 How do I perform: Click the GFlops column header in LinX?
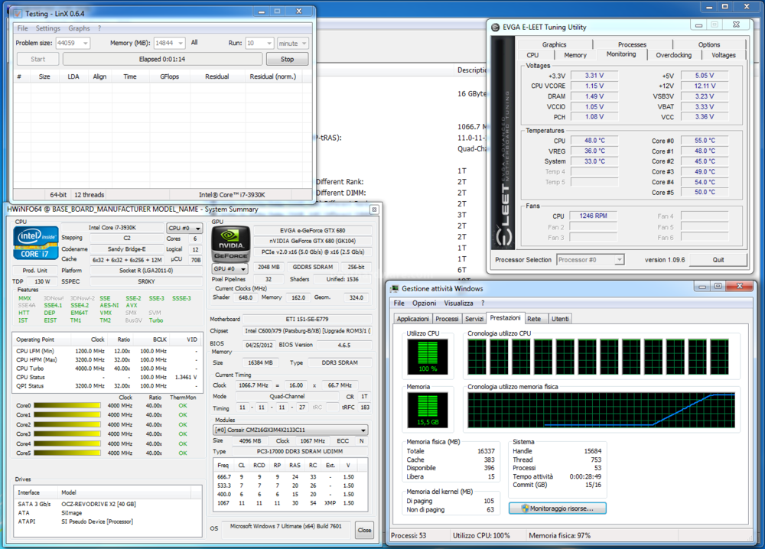(169, 76)
